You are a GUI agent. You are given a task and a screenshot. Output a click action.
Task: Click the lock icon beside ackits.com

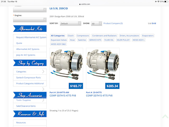(79, 4)
